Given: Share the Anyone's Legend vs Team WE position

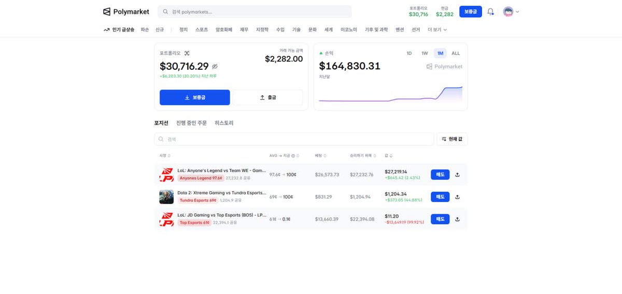Looking at the screenshot, I should pyautogui.click(x=457, y=175).
